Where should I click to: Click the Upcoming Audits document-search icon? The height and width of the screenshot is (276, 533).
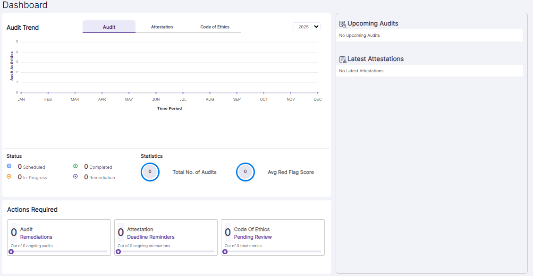tap(342, 23)
